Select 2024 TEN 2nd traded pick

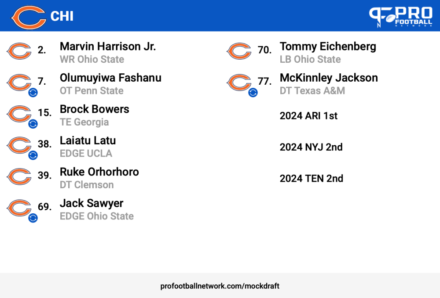pos(311,179)
